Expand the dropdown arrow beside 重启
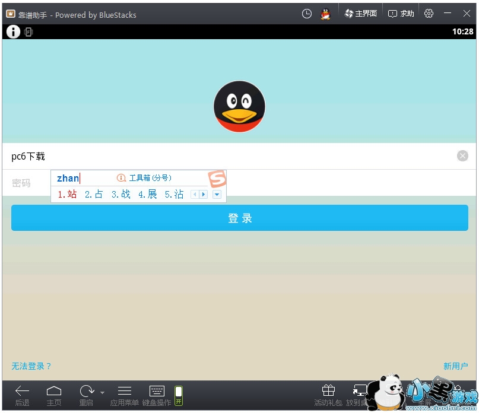 click(x=102, y=393)
